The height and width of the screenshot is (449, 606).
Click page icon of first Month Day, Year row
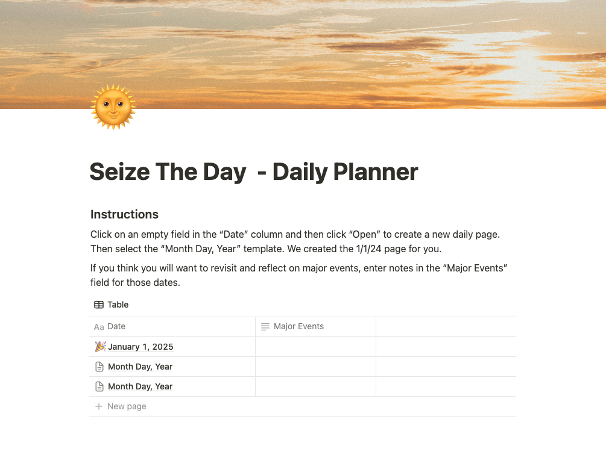(x=100, y=367)
